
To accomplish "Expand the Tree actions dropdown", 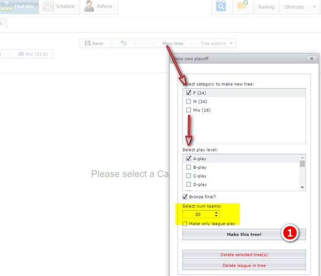I will (215, 43).
